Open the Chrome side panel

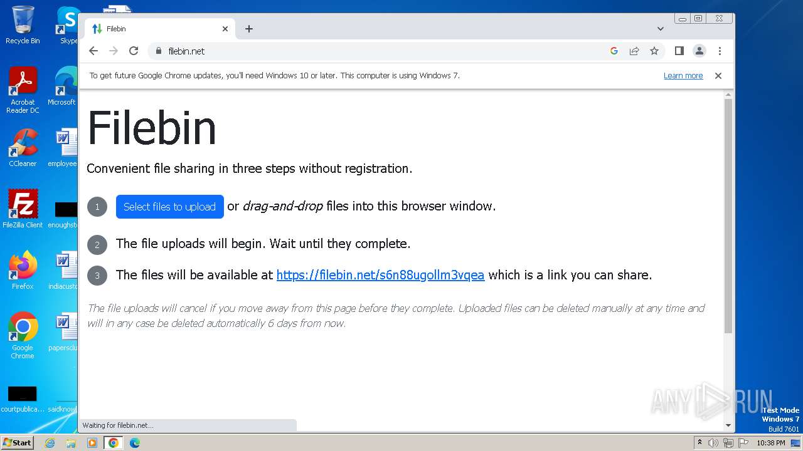click(679, 51)
